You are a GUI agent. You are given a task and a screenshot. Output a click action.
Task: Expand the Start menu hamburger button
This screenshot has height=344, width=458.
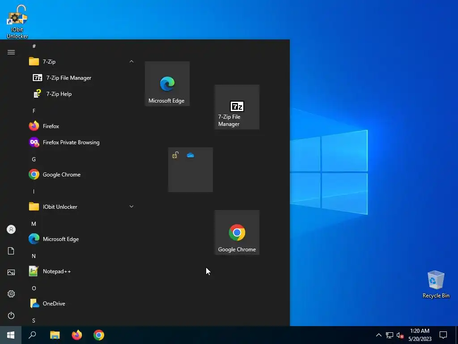(11, 52)
